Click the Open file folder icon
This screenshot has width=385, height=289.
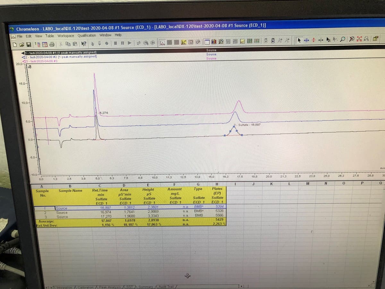click(22, 44)
